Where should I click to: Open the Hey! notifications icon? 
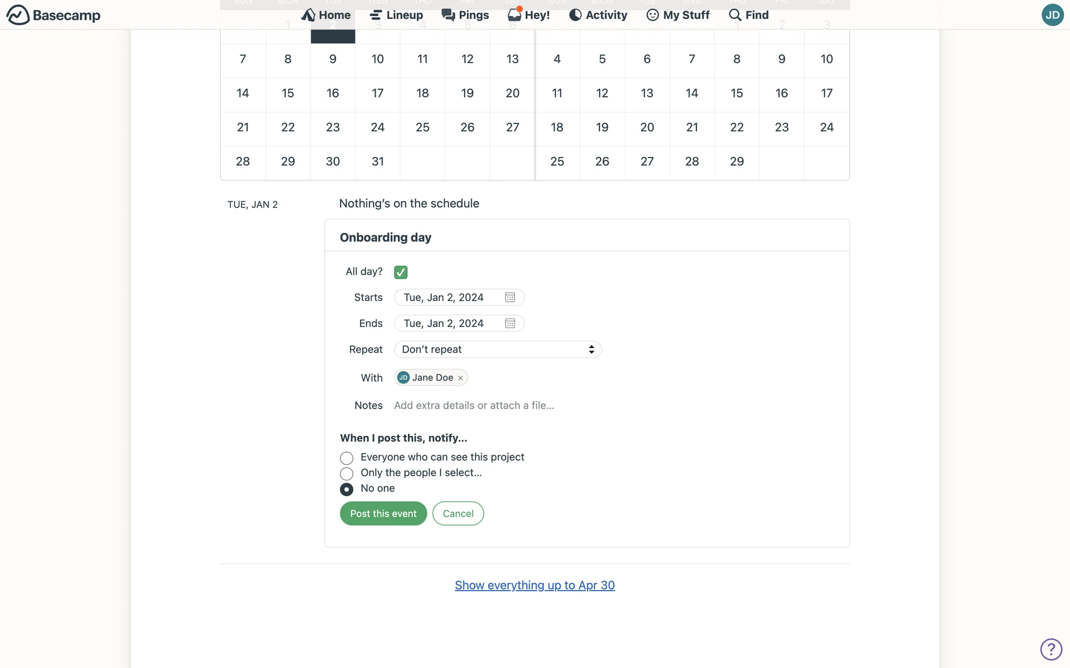tap(514, 14)
